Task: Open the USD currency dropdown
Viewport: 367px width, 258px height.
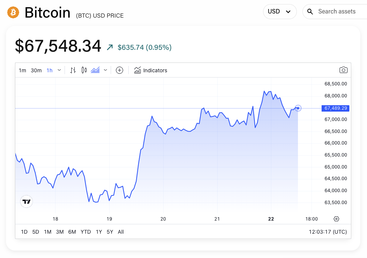Action: point(280,11)
